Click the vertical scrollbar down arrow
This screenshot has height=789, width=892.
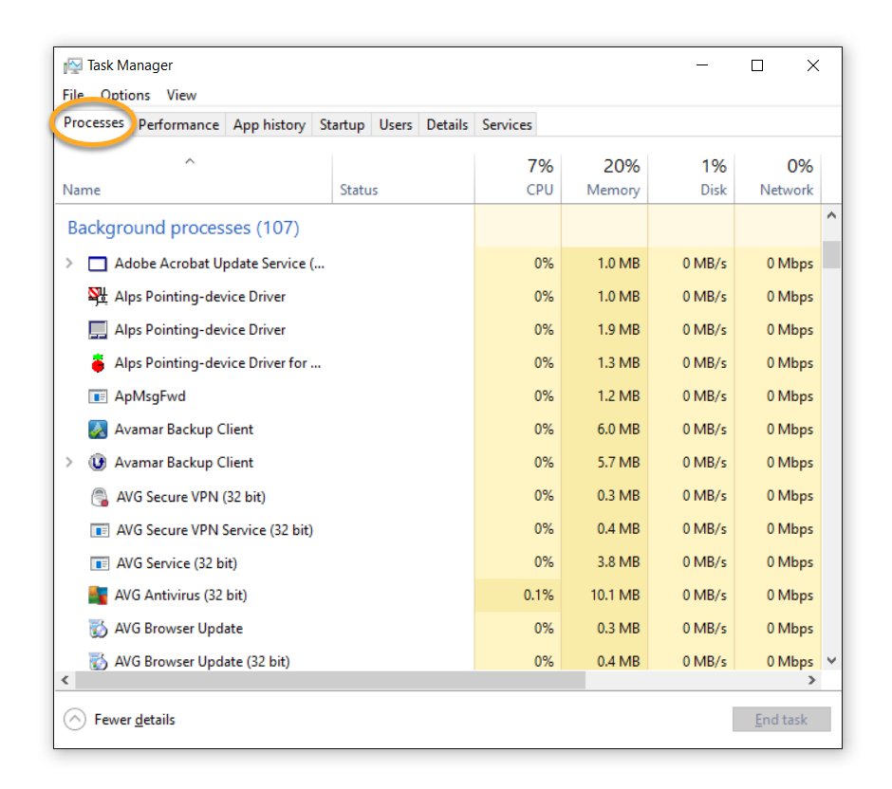point(831,660)
